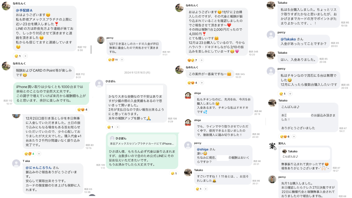Tap the @Takako mention in percy's message
352x198 pixels.
point(288,39)
